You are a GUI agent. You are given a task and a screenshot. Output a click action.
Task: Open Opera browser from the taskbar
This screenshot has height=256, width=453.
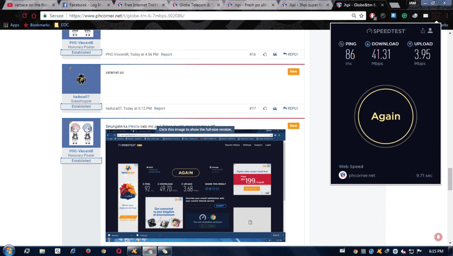click(119, 251)
